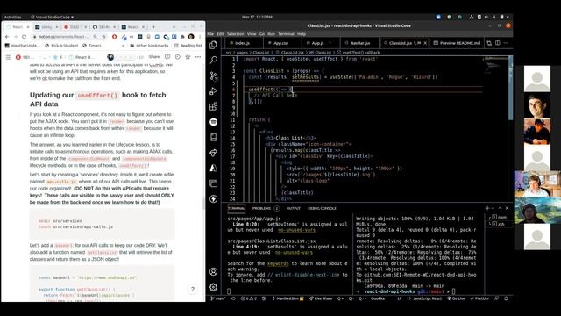Image resolution: width=561 pixels, height=316 pixels.
Task: Open the Pick-A-Student bookmark
Action: click(x=61, y=46)
